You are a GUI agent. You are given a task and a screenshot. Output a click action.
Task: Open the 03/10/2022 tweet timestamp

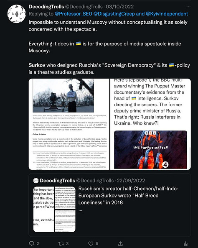tap(120, 7)
